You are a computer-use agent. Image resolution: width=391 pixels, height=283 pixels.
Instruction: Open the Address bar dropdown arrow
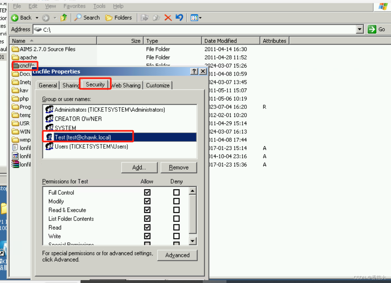pyautogui.click(x=360, y=29)
